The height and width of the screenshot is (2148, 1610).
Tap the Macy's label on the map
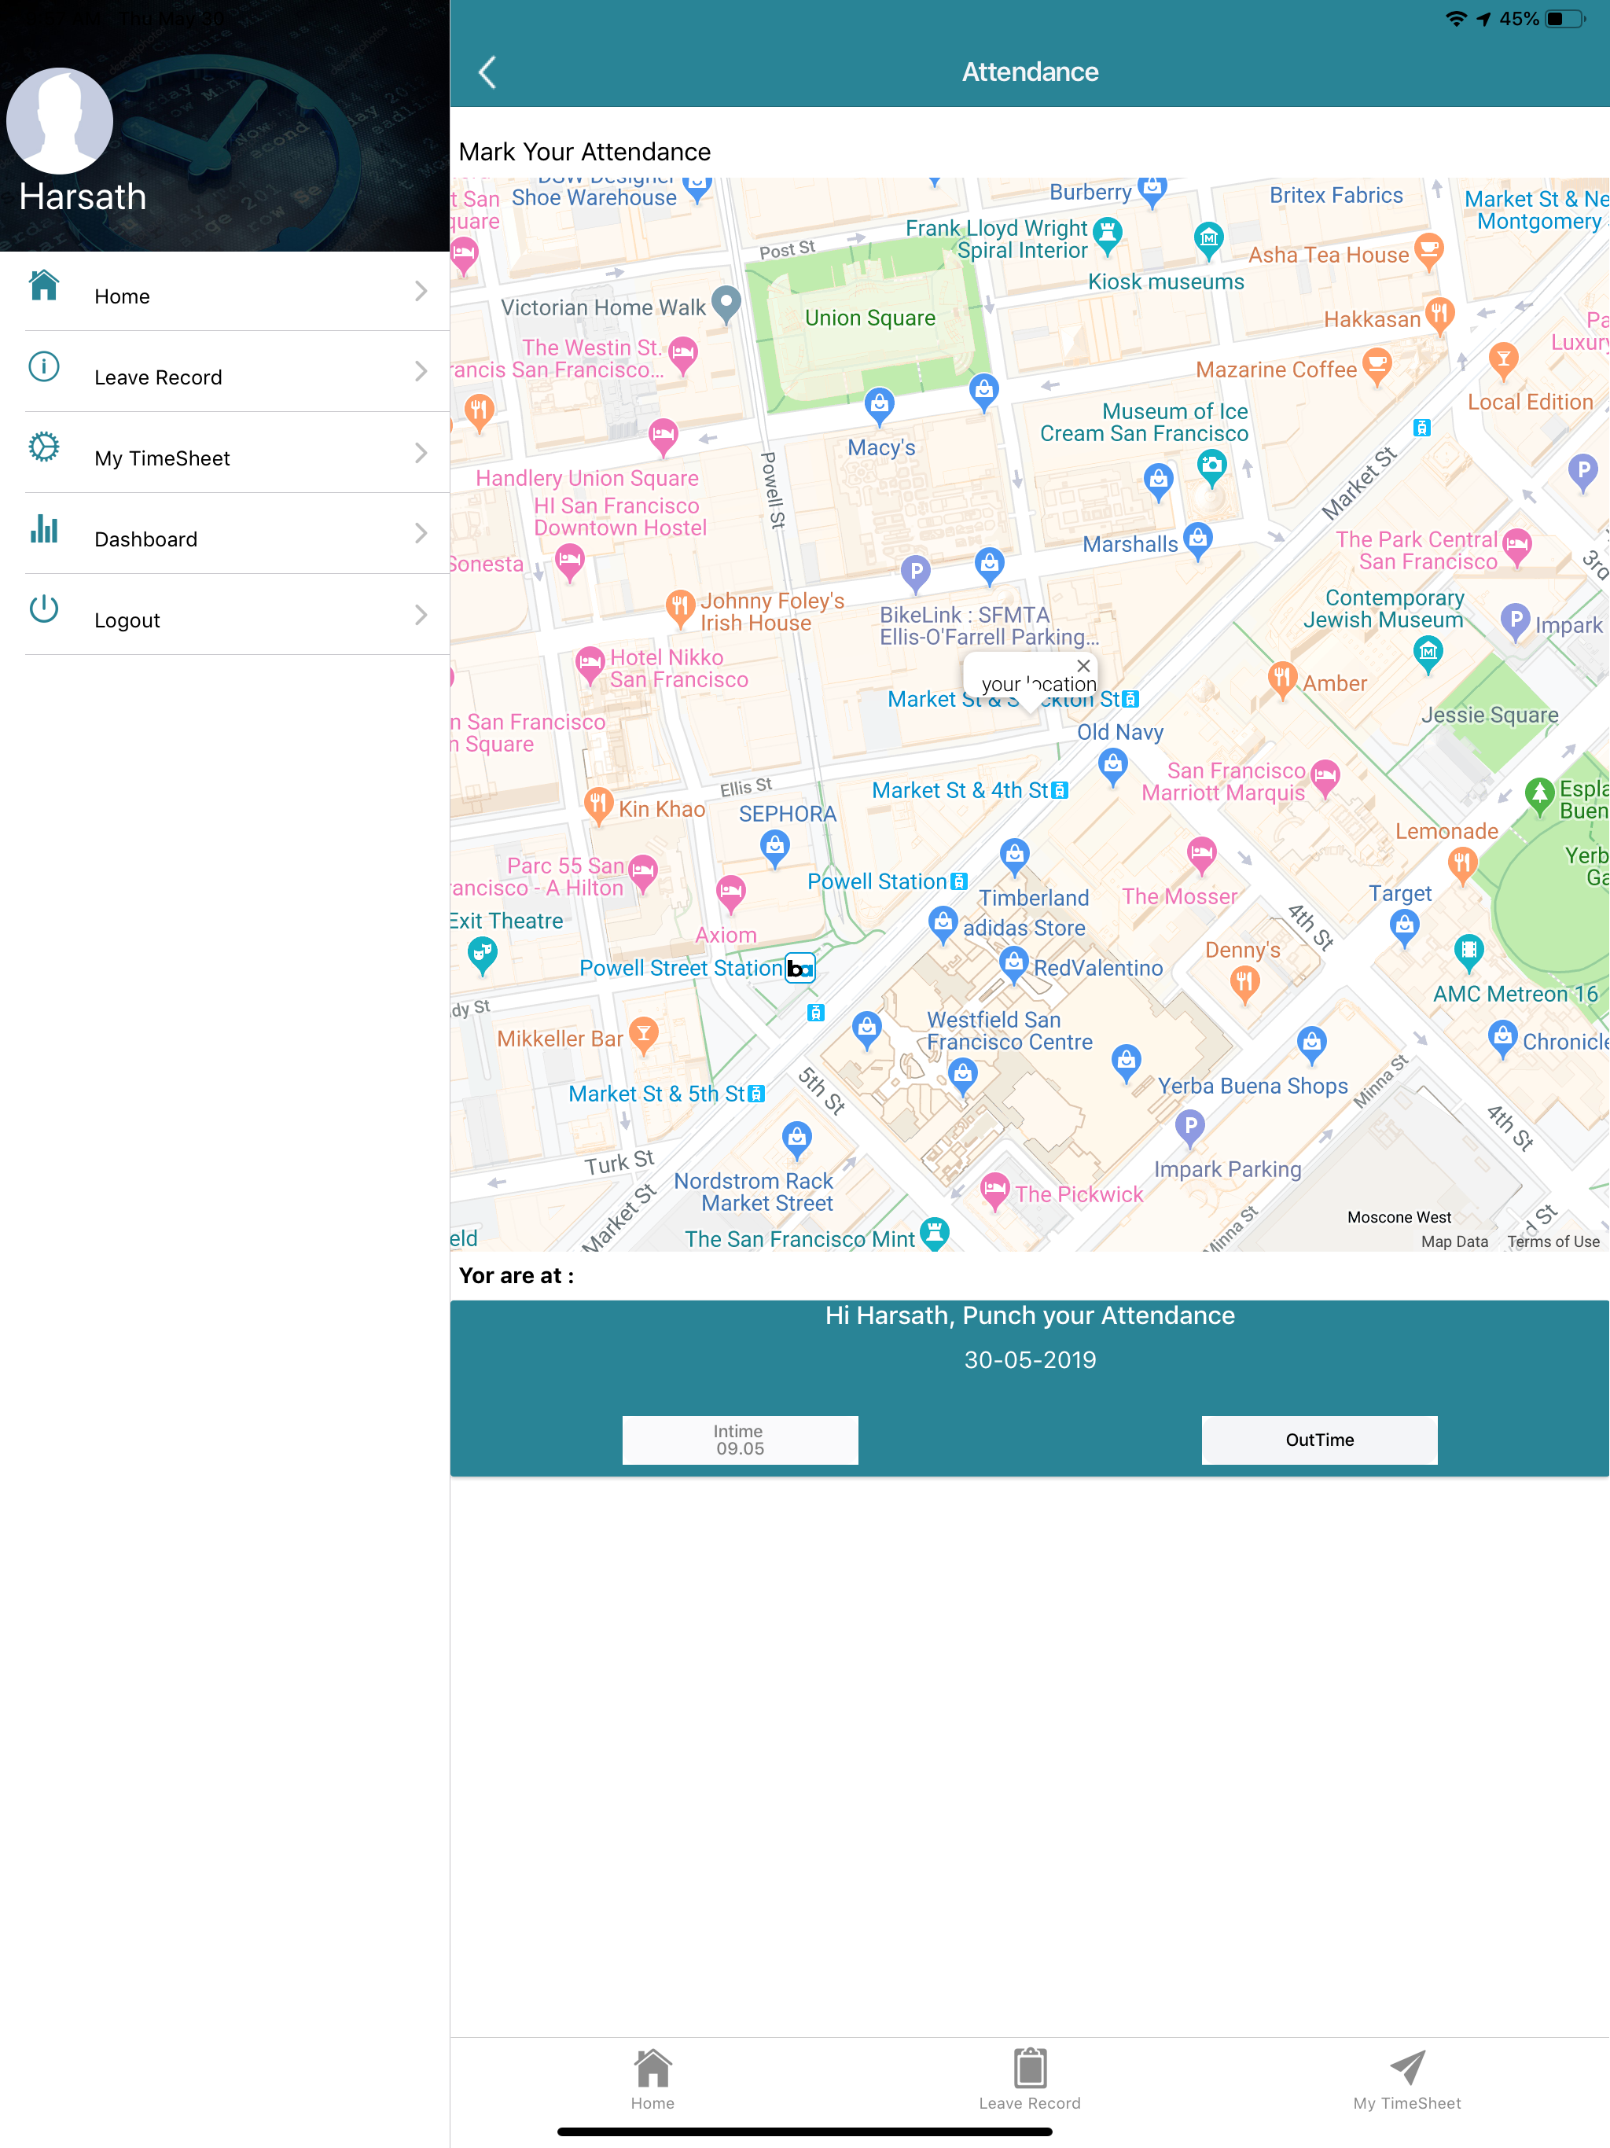(x=882, y=447)
